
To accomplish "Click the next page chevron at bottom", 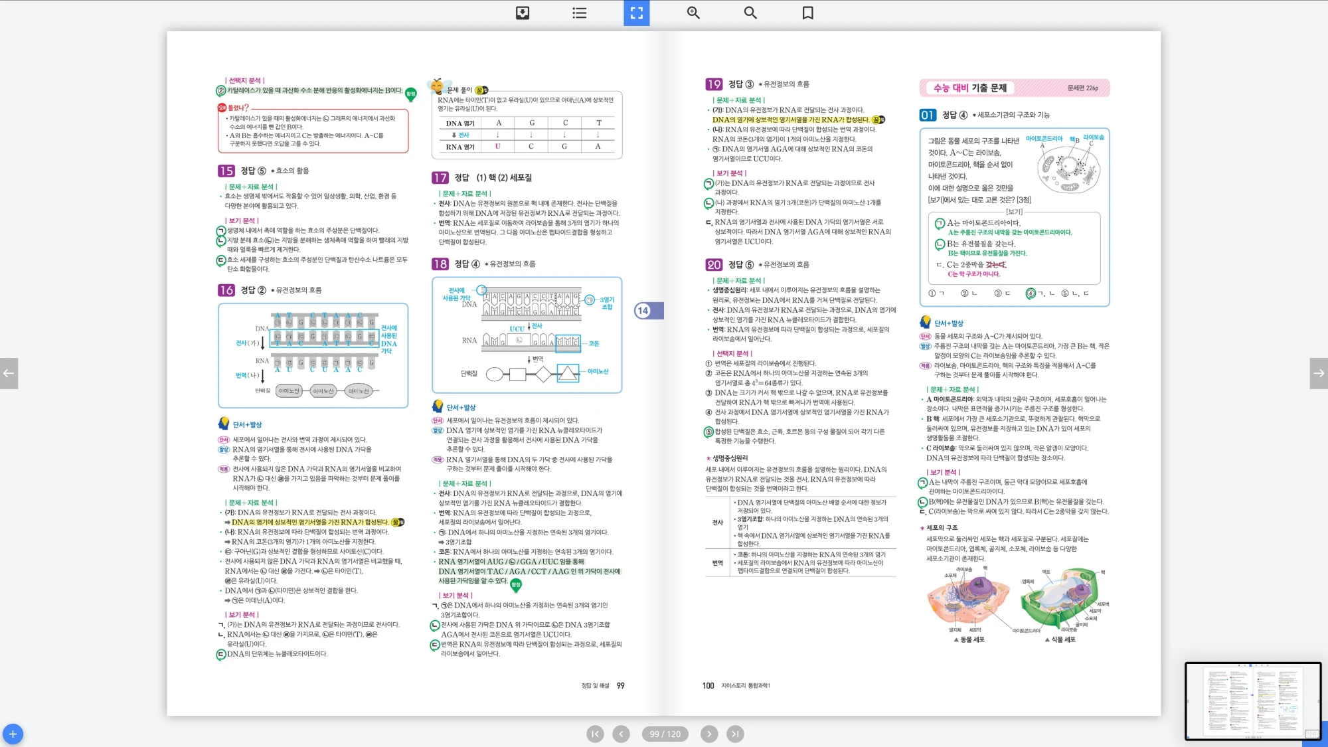I will [709, 734].
